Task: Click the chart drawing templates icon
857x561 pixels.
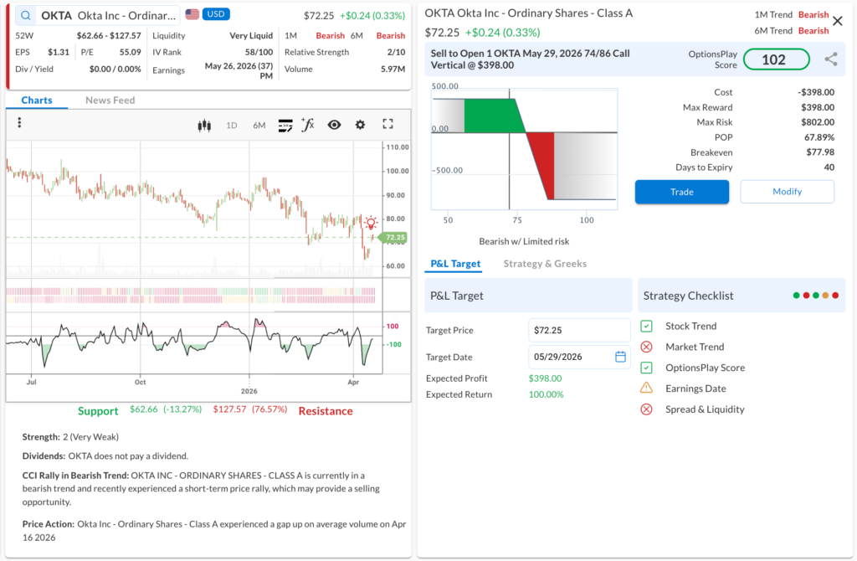Action: [285, 125]
